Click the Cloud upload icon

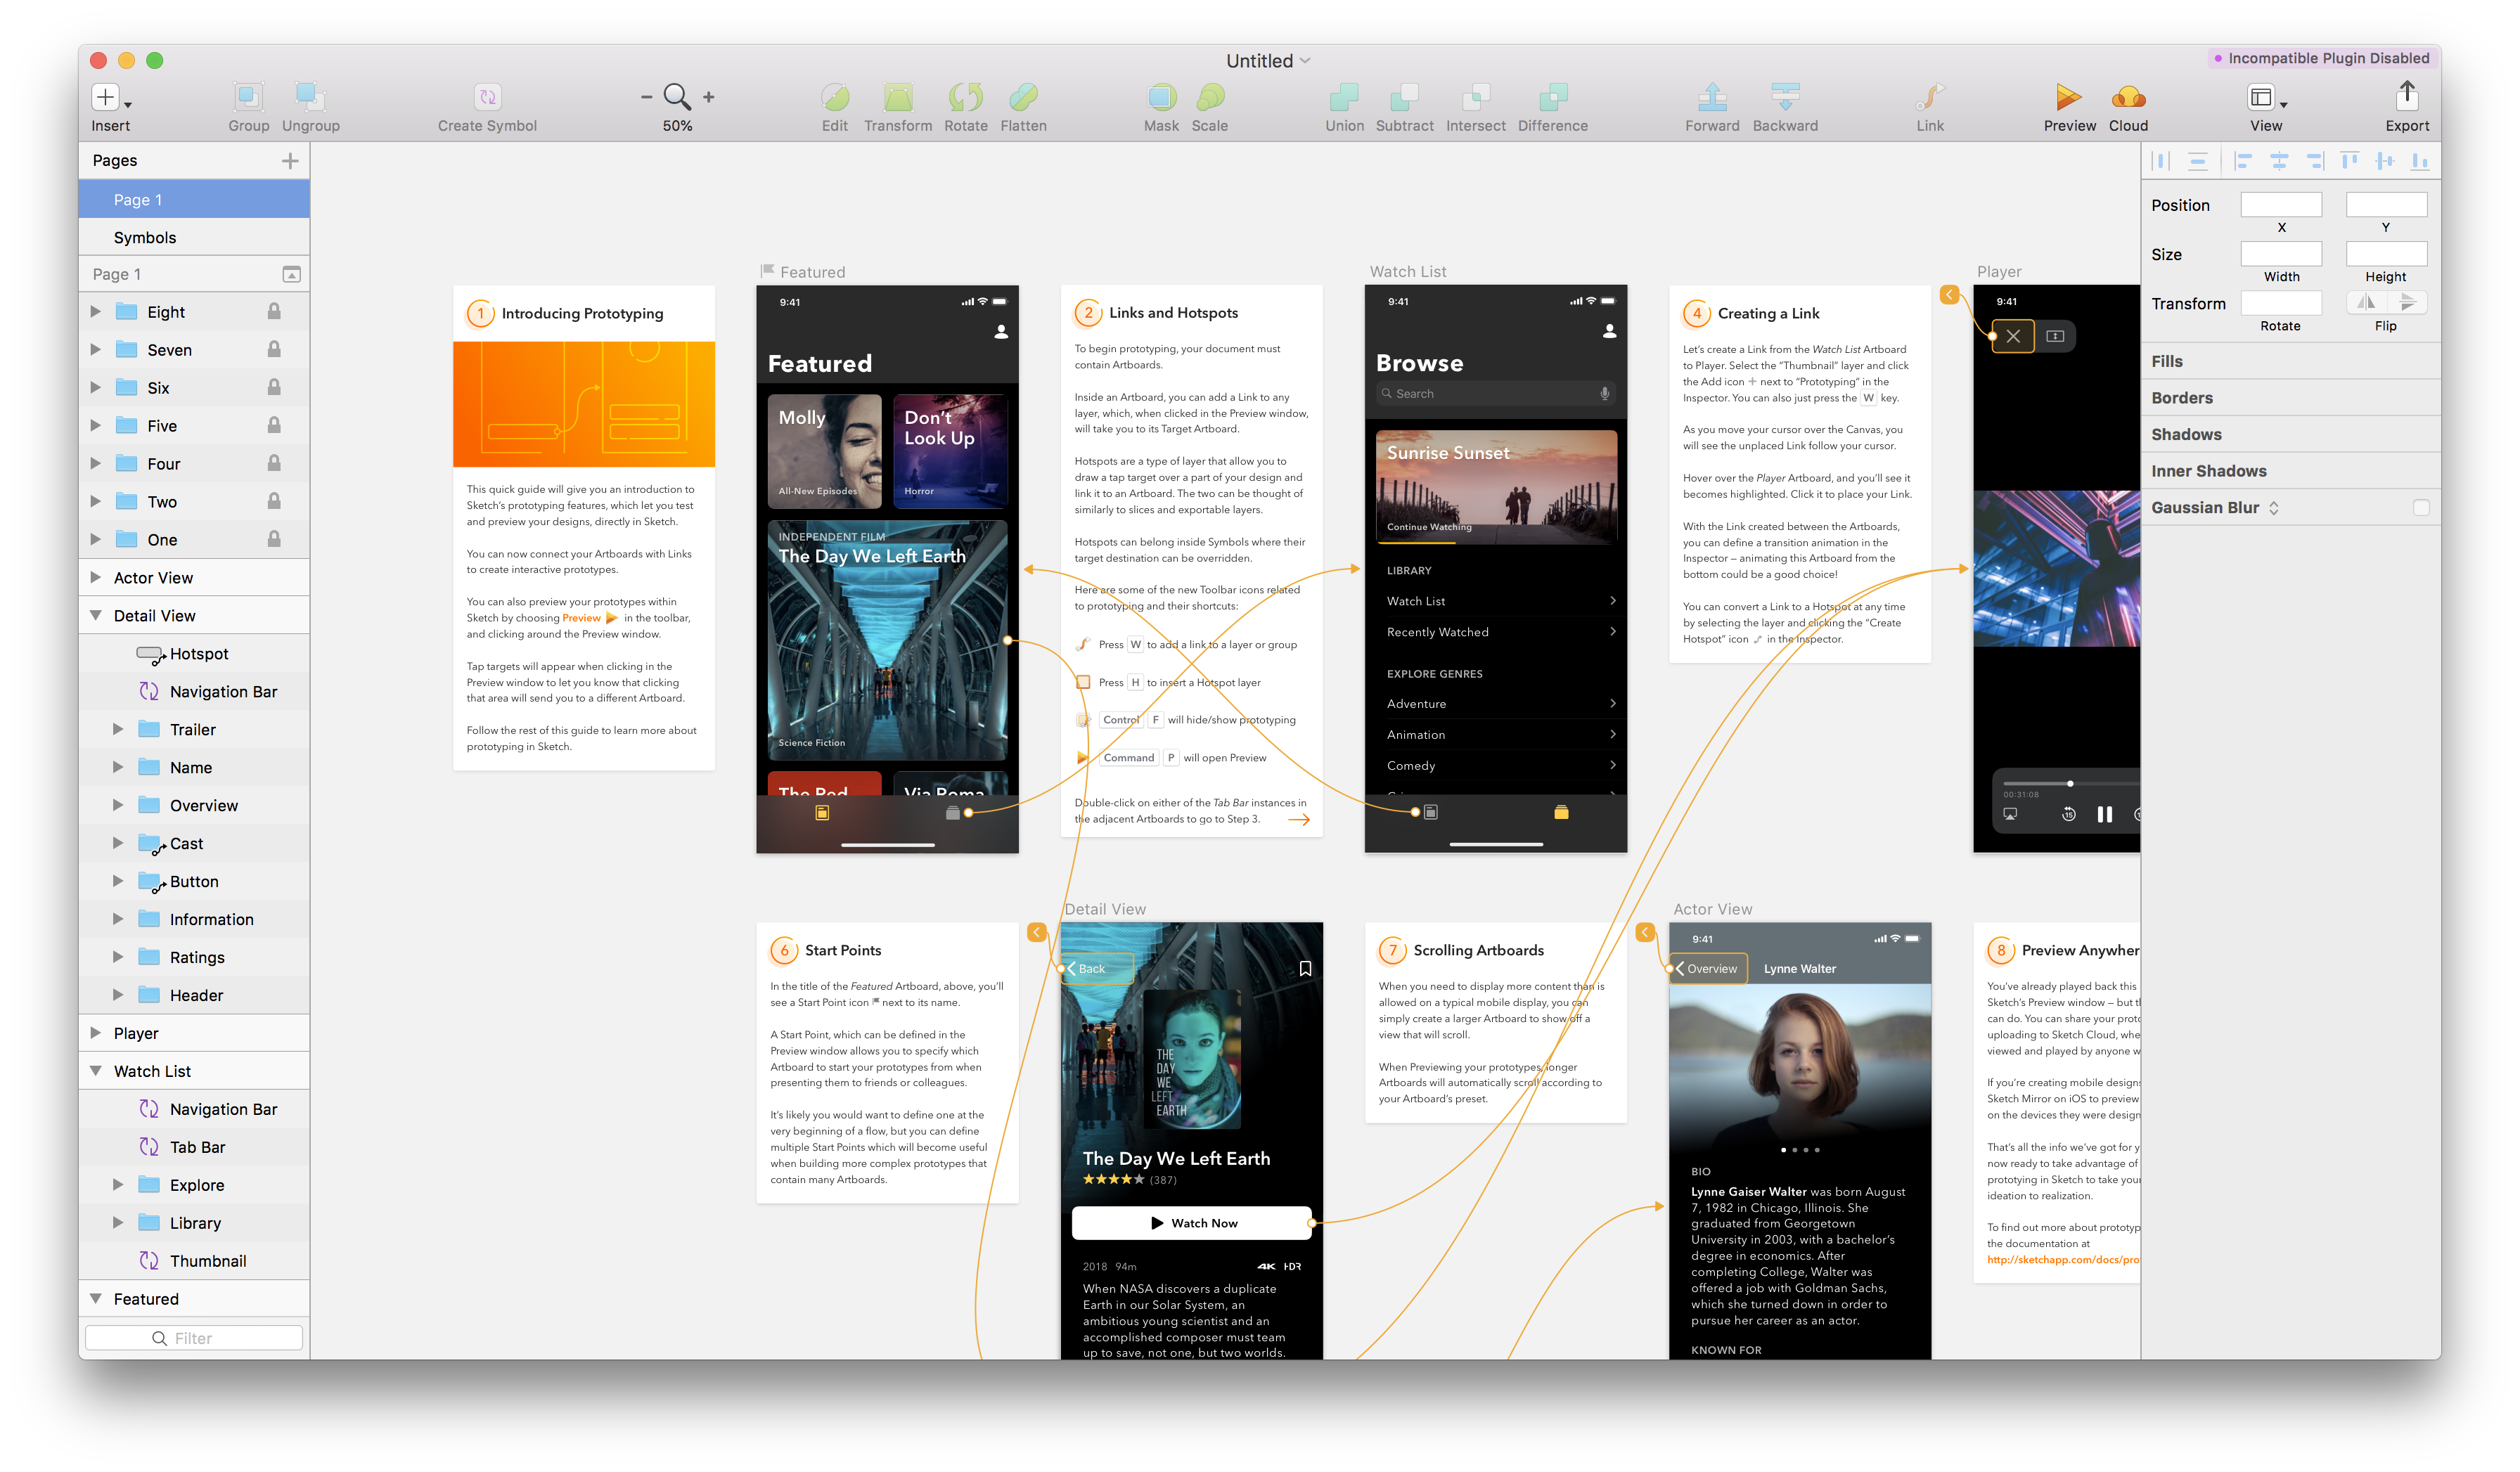pos(2128,97)
